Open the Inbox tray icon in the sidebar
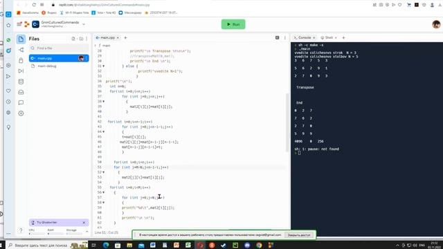The height and width of the screenshot is (249, 443). point(21,92)
